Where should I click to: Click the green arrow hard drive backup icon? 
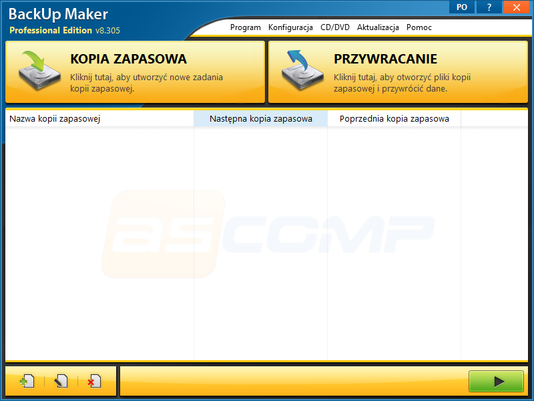click(x=39, y=70)
